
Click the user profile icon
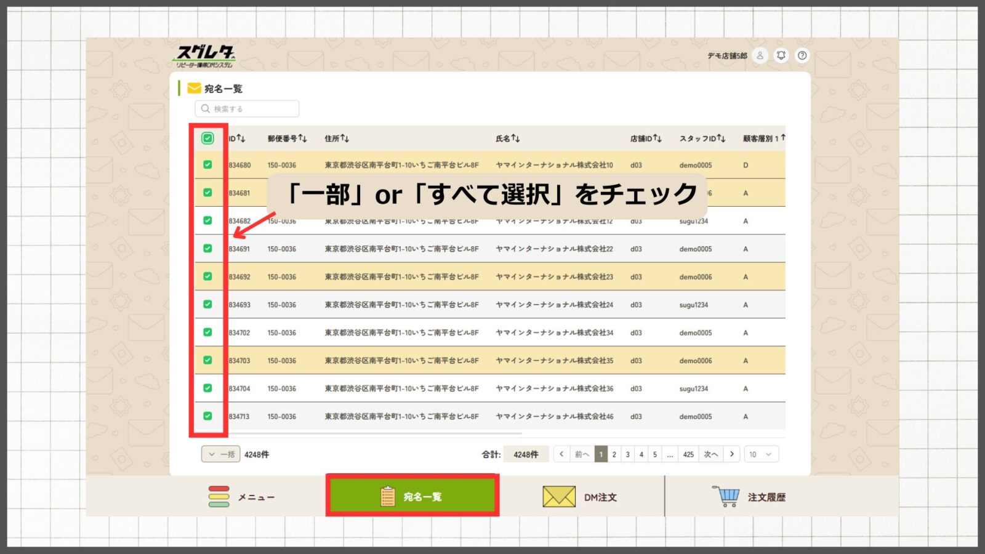[x=760, y=55]
